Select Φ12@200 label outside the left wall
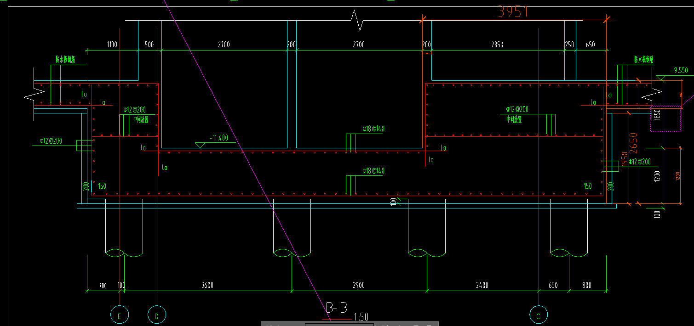 tap(51, 141)
